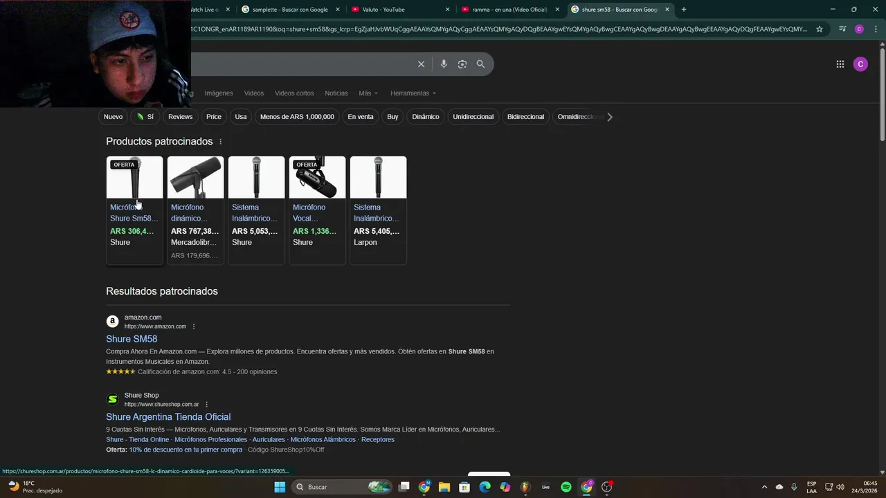Open Micrófono Shure Sm58 product card thumbnail
Image resolution: width=886 pixels, height=498 pixels.
tap(134, 177)
